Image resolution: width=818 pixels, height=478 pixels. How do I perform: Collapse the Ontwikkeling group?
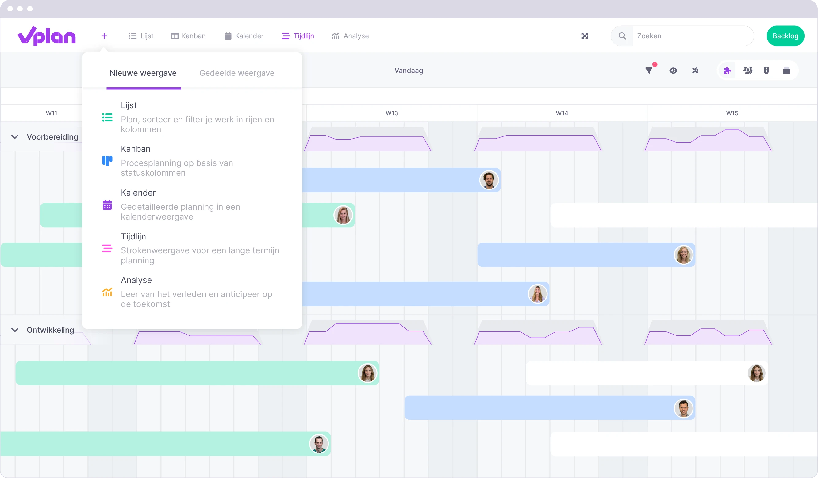pos(15,330)
